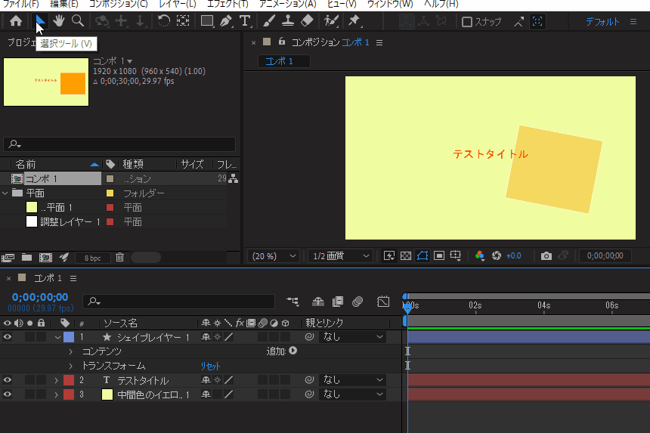Expand the テストタイトル layer properties
This screenshot has width=650, height=433.
coord(56,380)
